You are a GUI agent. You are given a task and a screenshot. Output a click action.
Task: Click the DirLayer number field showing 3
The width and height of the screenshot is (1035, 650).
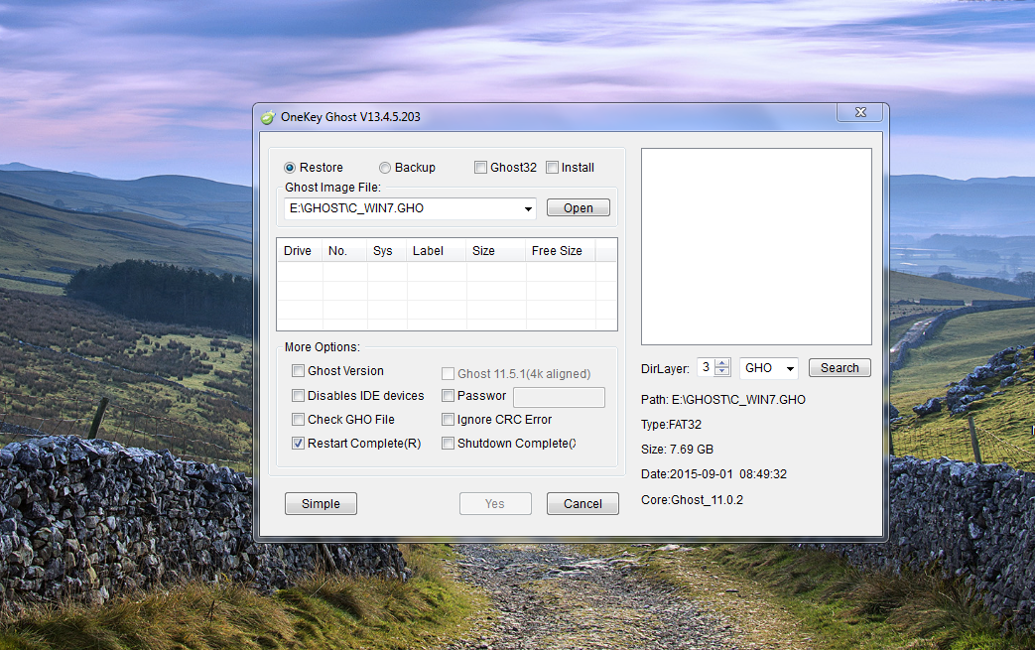click(x=707, y=367)
